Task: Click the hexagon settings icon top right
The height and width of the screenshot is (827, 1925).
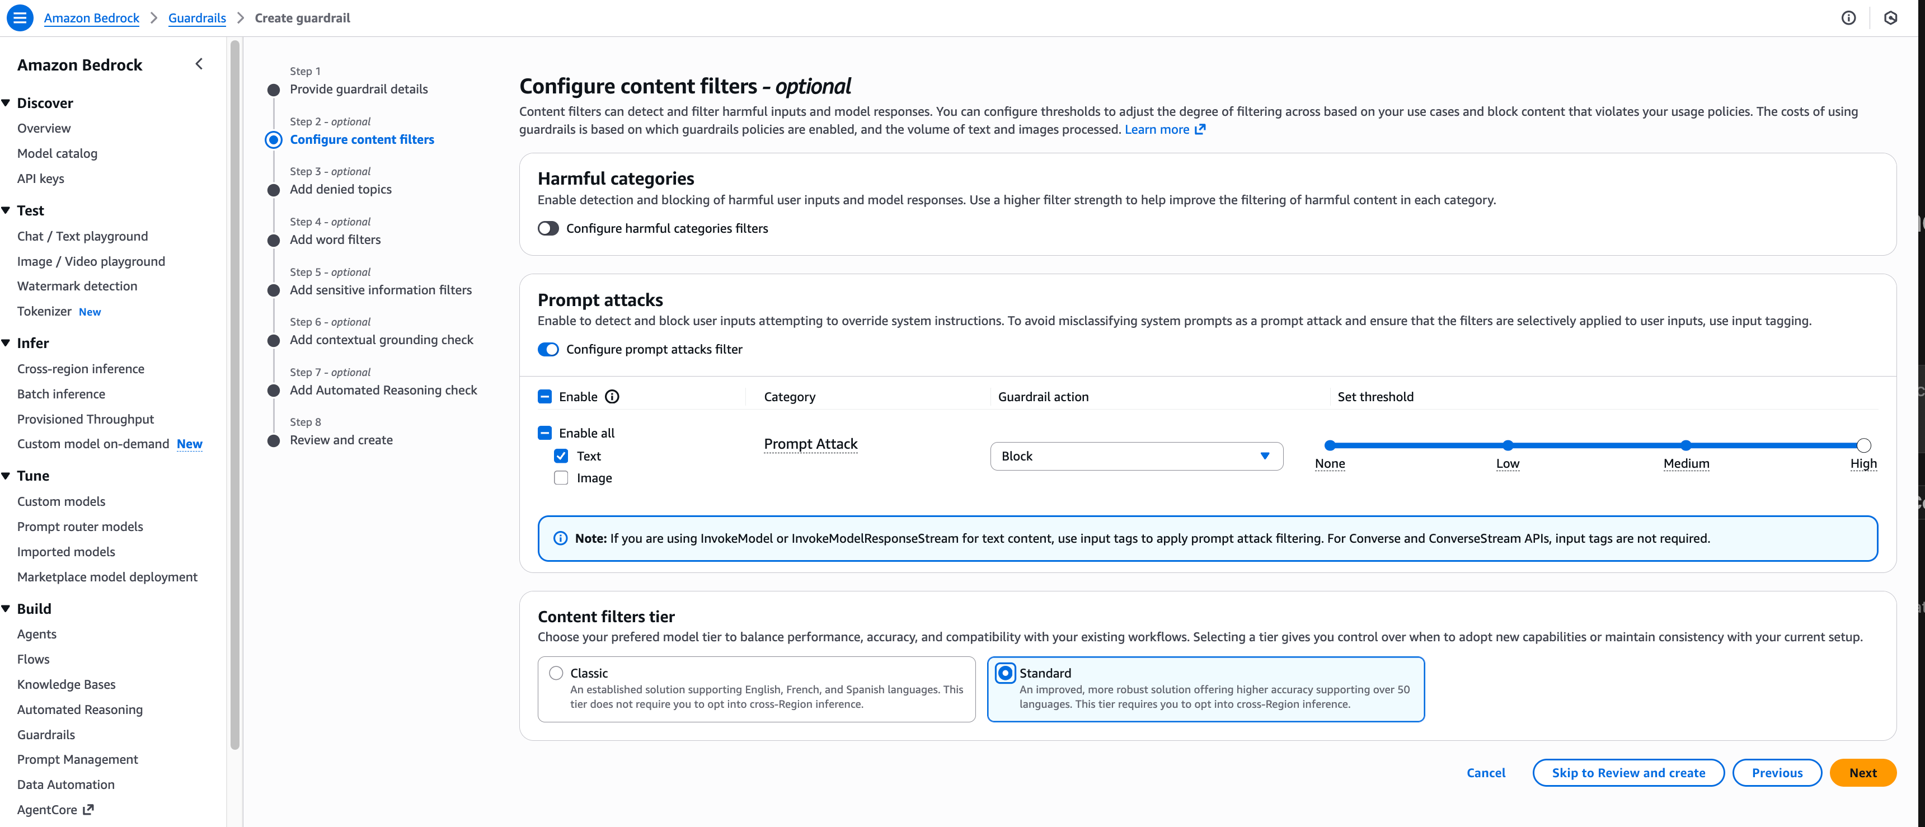Action: pyautogui.click(x=1891, y=18)
